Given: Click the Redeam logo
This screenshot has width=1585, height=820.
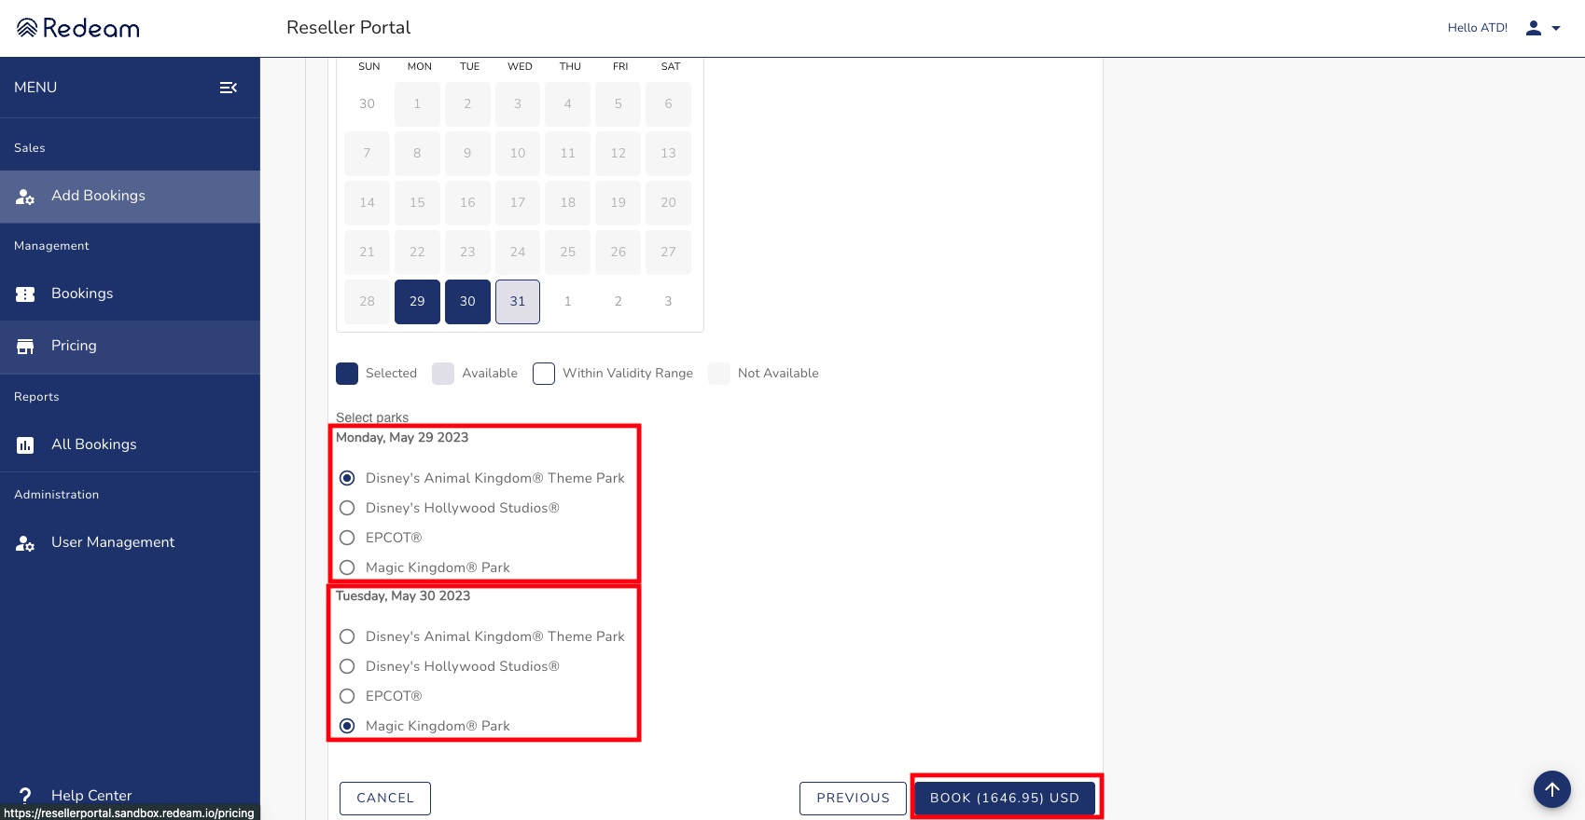Looking at the screenshot, I should (x=78, y=28).
